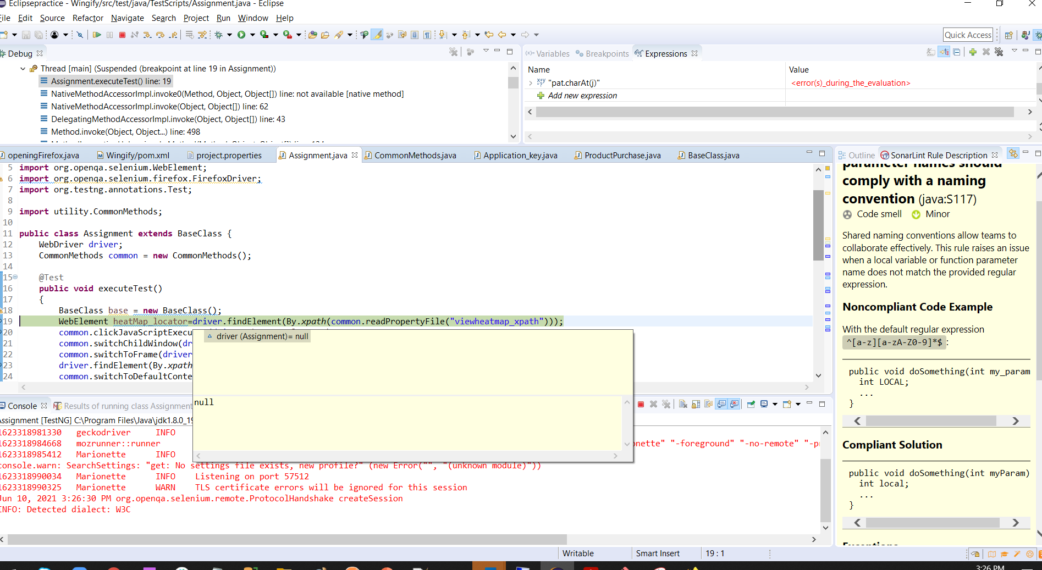Click Remove All Terminated Launches in Debug view
This screenshot has height=570, width=1042.
(x=453, y=52)
